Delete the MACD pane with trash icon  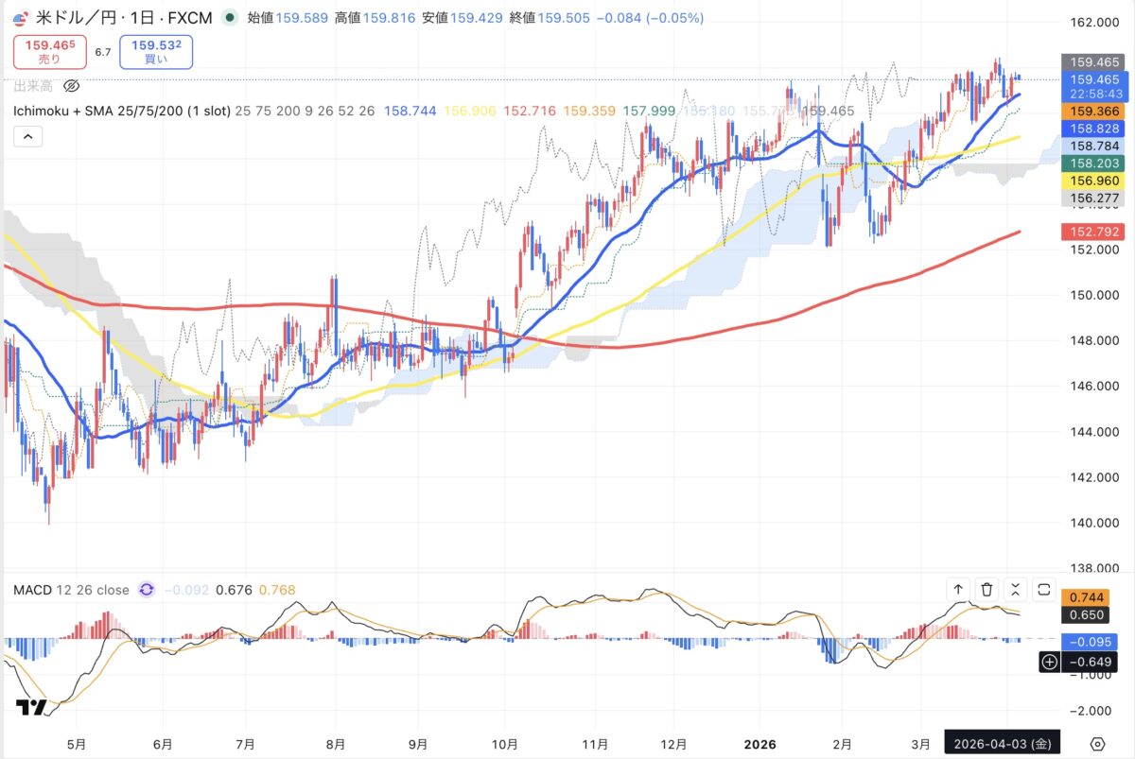point(987,590)
